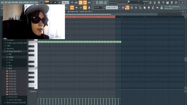Click the export/render icon
The width and height of the screenshot is (187, 105).
tap(172, 3)
